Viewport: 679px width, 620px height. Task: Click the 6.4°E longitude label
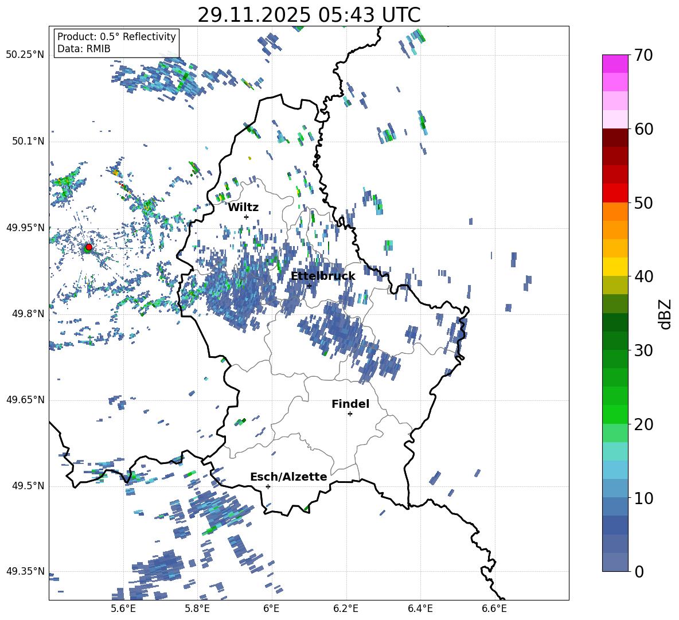tap(420, 609)
